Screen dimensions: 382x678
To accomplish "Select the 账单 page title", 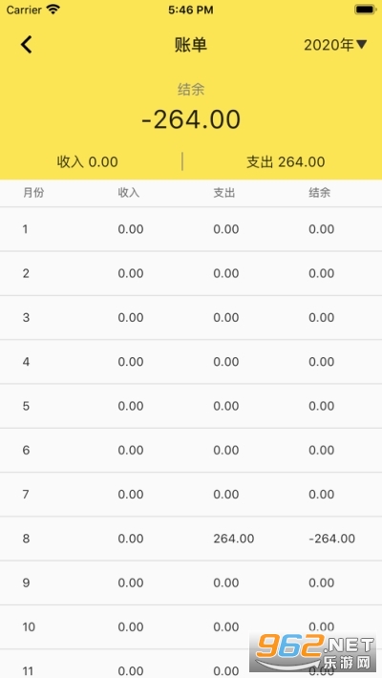I will (191, 45).
